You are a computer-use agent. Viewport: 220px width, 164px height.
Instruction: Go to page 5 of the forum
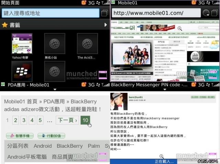click(40, 120)
